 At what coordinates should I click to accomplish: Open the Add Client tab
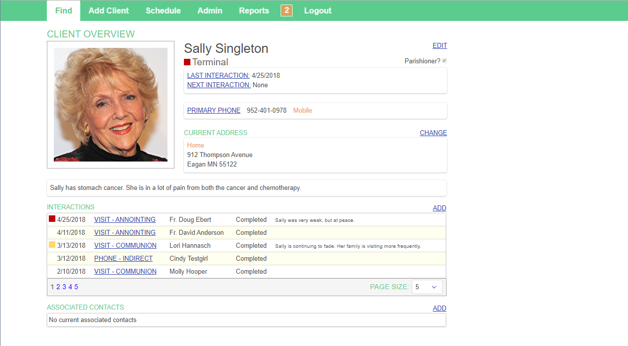109,10
